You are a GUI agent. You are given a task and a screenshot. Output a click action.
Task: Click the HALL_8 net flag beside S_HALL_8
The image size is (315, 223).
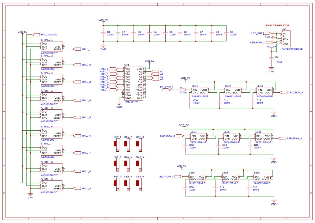point(76,171)
